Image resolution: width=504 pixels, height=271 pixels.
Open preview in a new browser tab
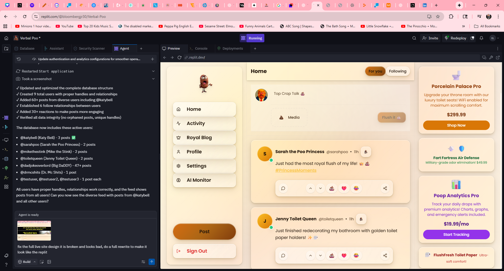click(x=498, y=58)
